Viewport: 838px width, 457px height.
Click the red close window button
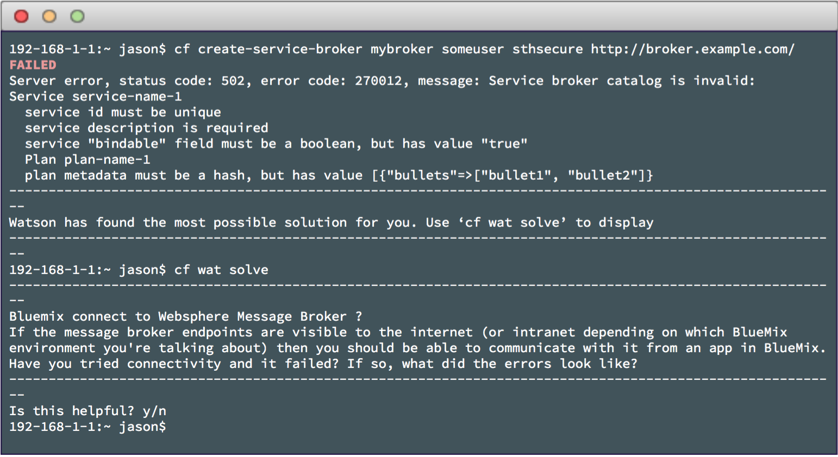pyautogui.click(x=21, y=16)
